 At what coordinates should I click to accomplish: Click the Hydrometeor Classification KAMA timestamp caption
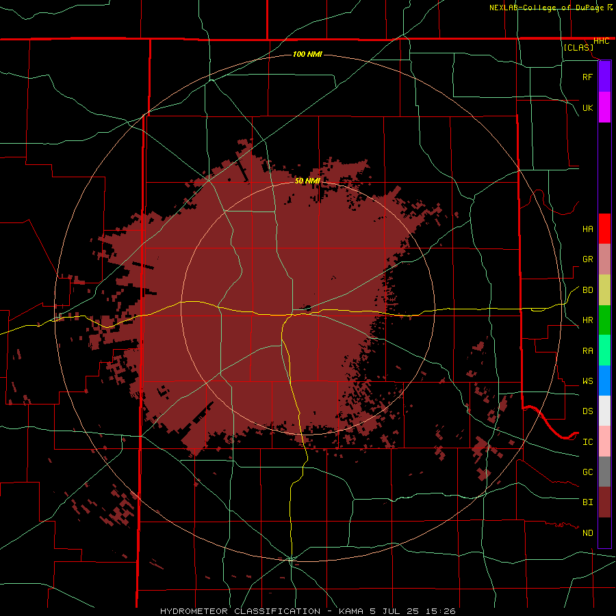[308, 611]
